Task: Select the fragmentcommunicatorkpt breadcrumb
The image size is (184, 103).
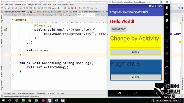Action: (90, 12)
